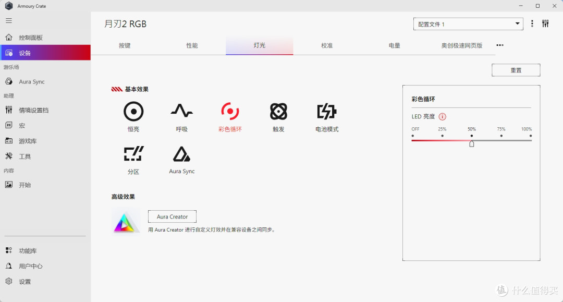Click the 重置 reset button

[x=516, y=70]
